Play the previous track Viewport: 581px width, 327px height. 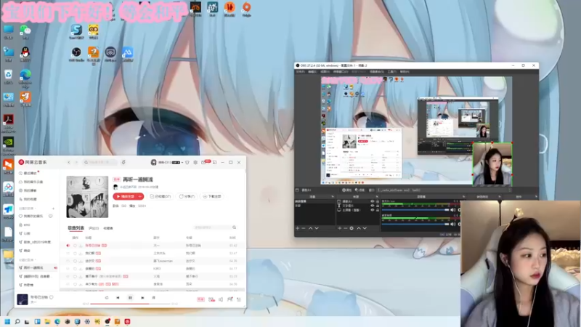pos(118,298)
